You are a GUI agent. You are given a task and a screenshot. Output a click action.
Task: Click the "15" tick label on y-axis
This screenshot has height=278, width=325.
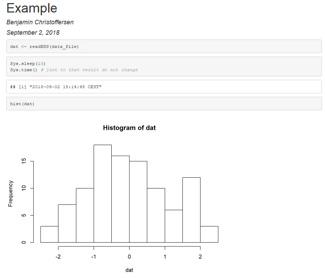(x=24, y=161)
